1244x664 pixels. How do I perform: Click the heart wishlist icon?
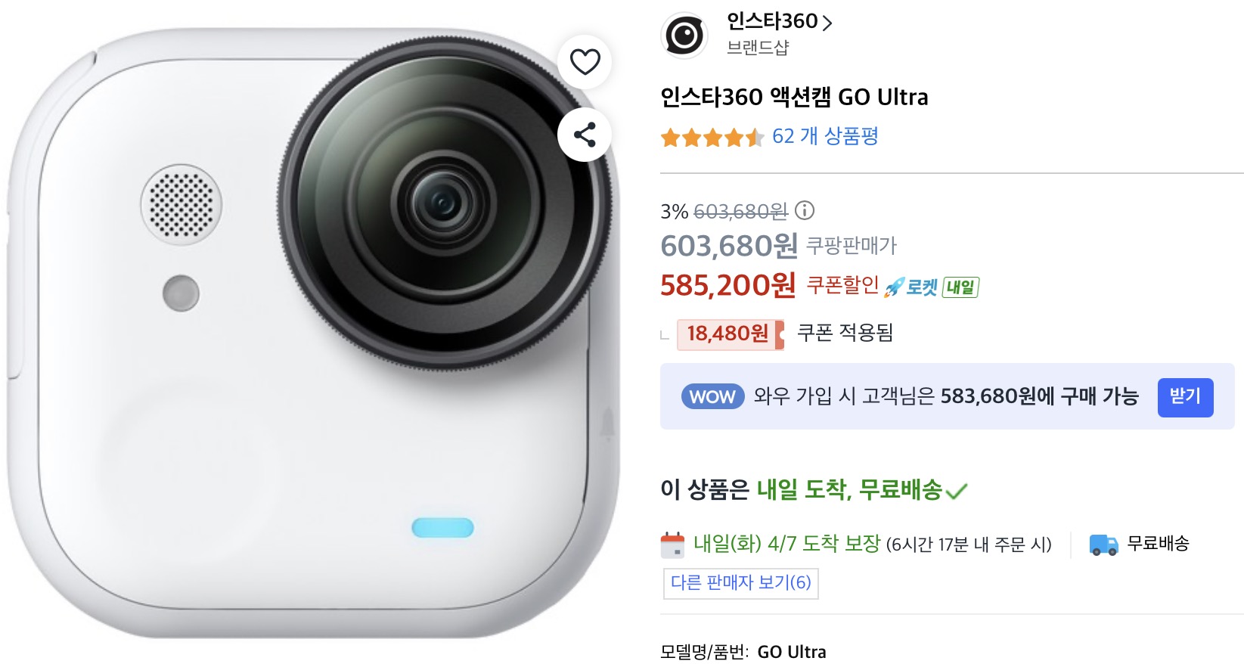click(x=585, y=61)
